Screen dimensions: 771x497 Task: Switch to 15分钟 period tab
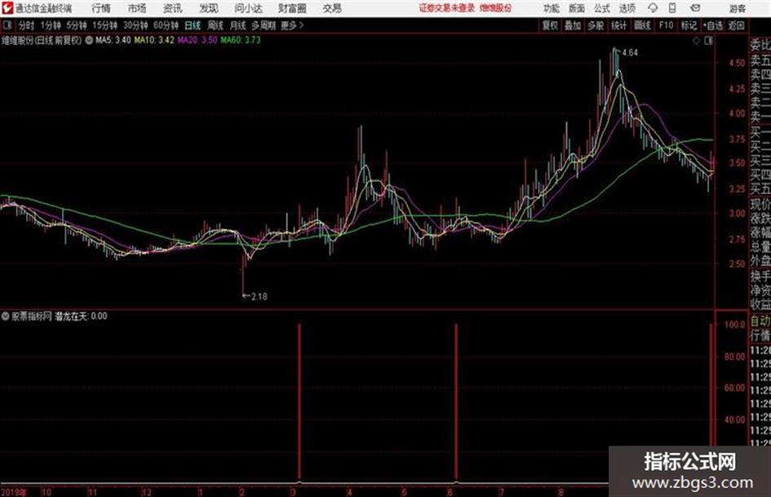click(105, 25)
